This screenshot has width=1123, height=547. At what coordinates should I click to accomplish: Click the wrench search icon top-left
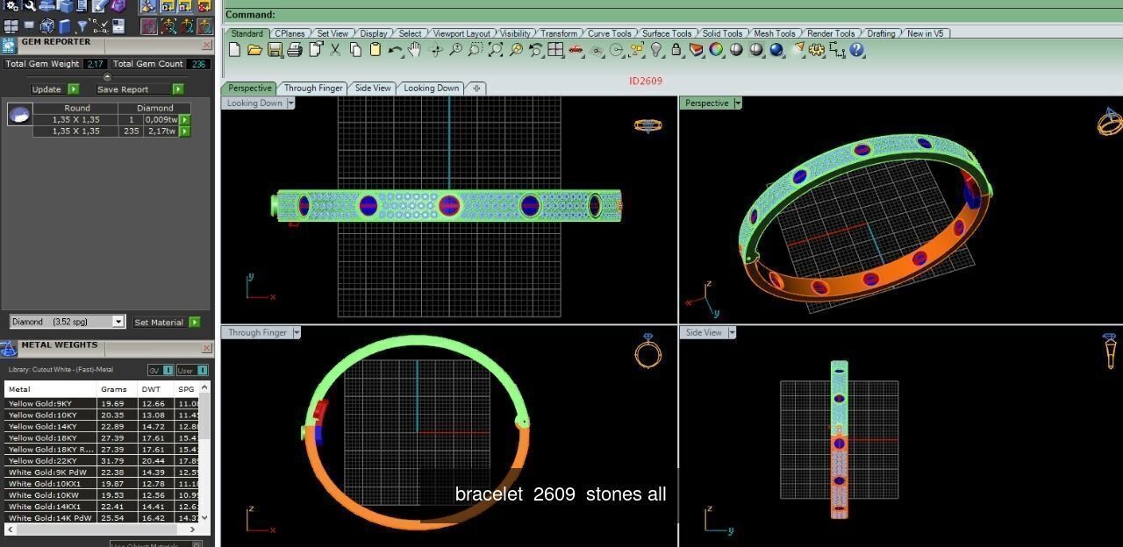pyautogui.click(x=29, y=6)
